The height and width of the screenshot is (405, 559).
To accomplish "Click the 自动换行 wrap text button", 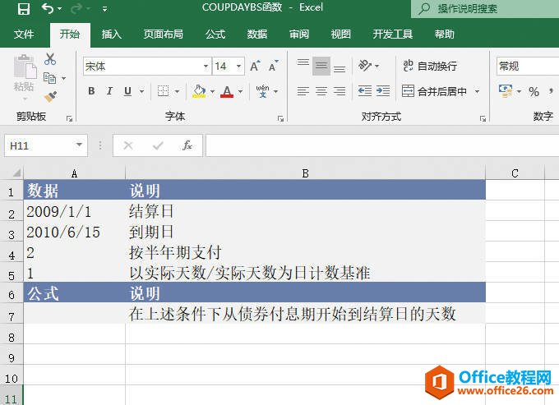I will (430, 66).
